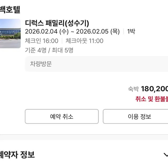Open the 취소 및 환불 policy text
This screenshot has height=168, width=168.
[x=151, y=99]
